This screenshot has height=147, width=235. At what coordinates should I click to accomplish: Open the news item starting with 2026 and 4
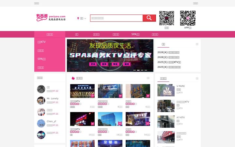tap(168, 52)
